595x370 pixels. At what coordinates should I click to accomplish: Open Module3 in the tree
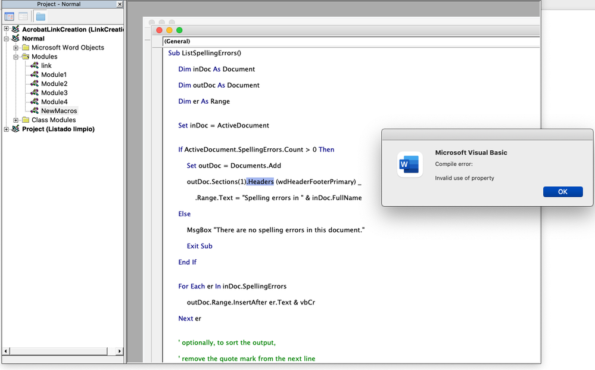coord(54,93)
